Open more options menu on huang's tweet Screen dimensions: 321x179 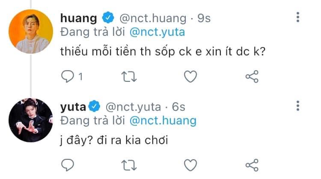[x=298, y=17]
